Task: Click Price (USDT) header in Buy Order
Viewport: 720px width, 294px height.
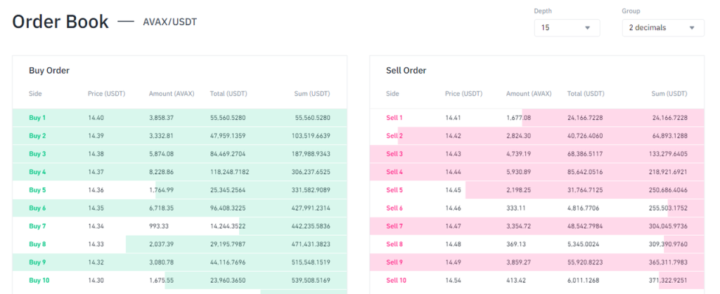Action: point(105,93)
